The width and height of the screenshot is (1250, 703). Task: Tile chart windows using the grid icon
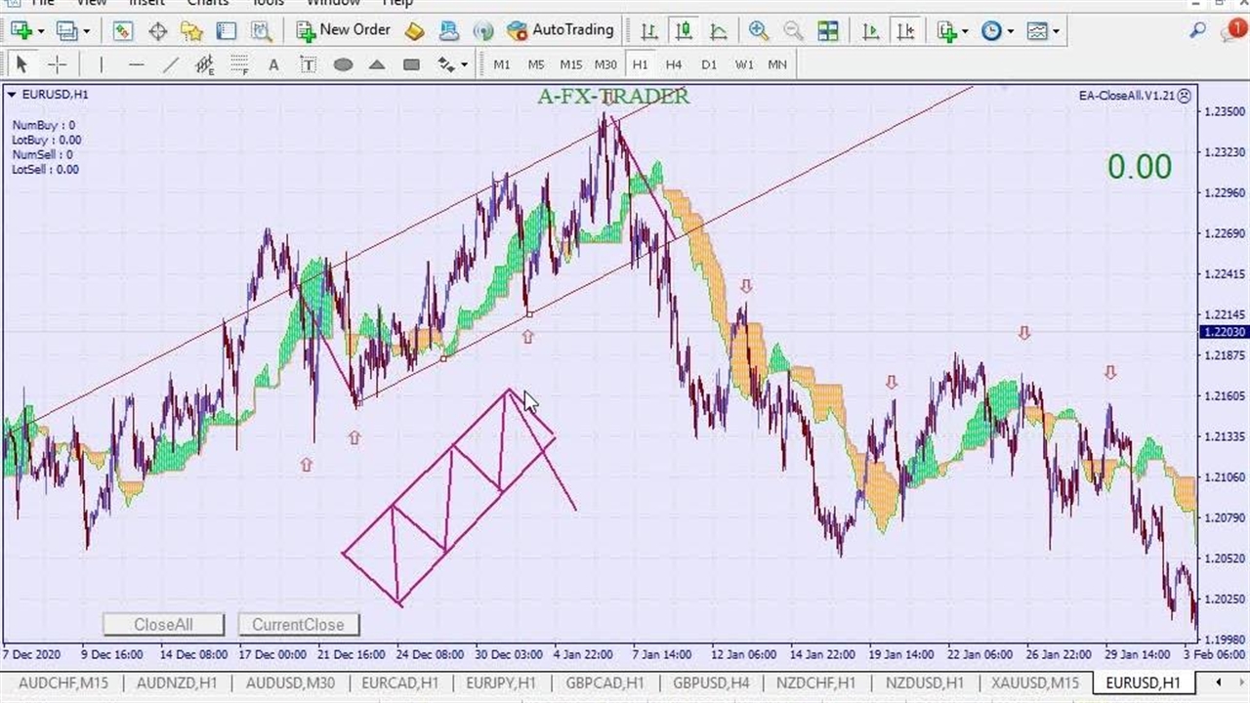click(x=828, y=30)
